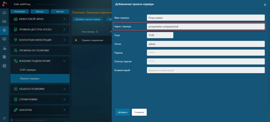This screenshot has width=270, height=122.
Task: Open ПРОВЕРКА ПО ПОЛИТИКЕ menu item
Action: point(40,50)
